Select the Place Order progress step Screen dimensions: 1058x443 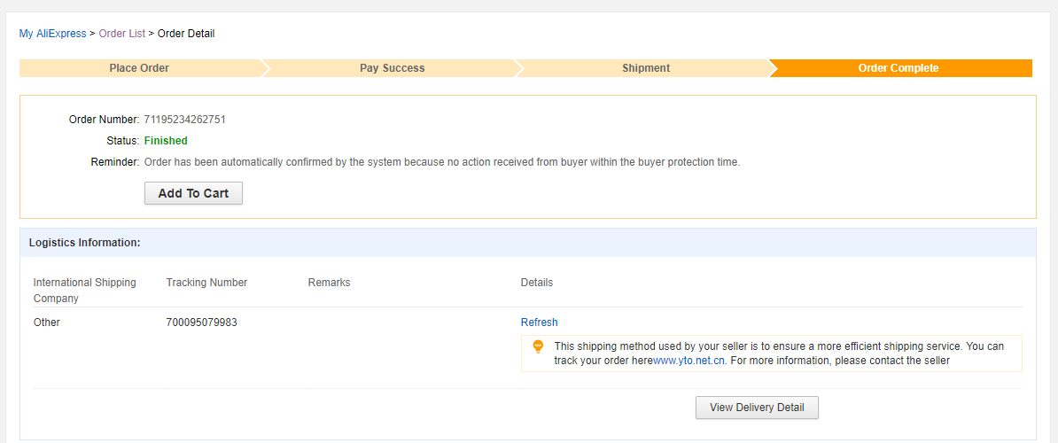tap(139, 68)
